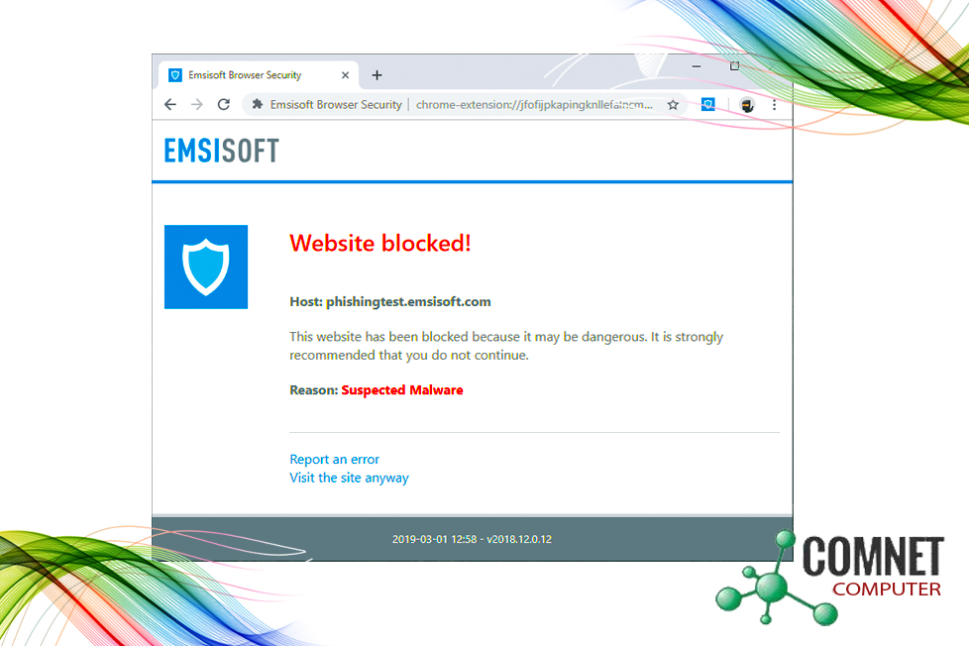Click the large blue shield image

pos(206,267)
